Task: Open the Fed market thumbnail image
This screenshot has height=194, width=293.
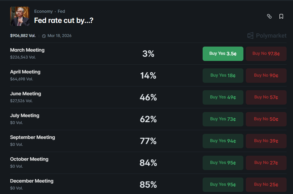Action: [x=20, y=16]
